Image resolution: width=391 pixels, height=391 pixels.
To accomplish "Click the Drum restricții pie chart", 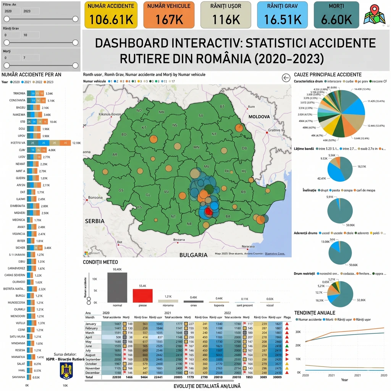I will coord(340,294).
